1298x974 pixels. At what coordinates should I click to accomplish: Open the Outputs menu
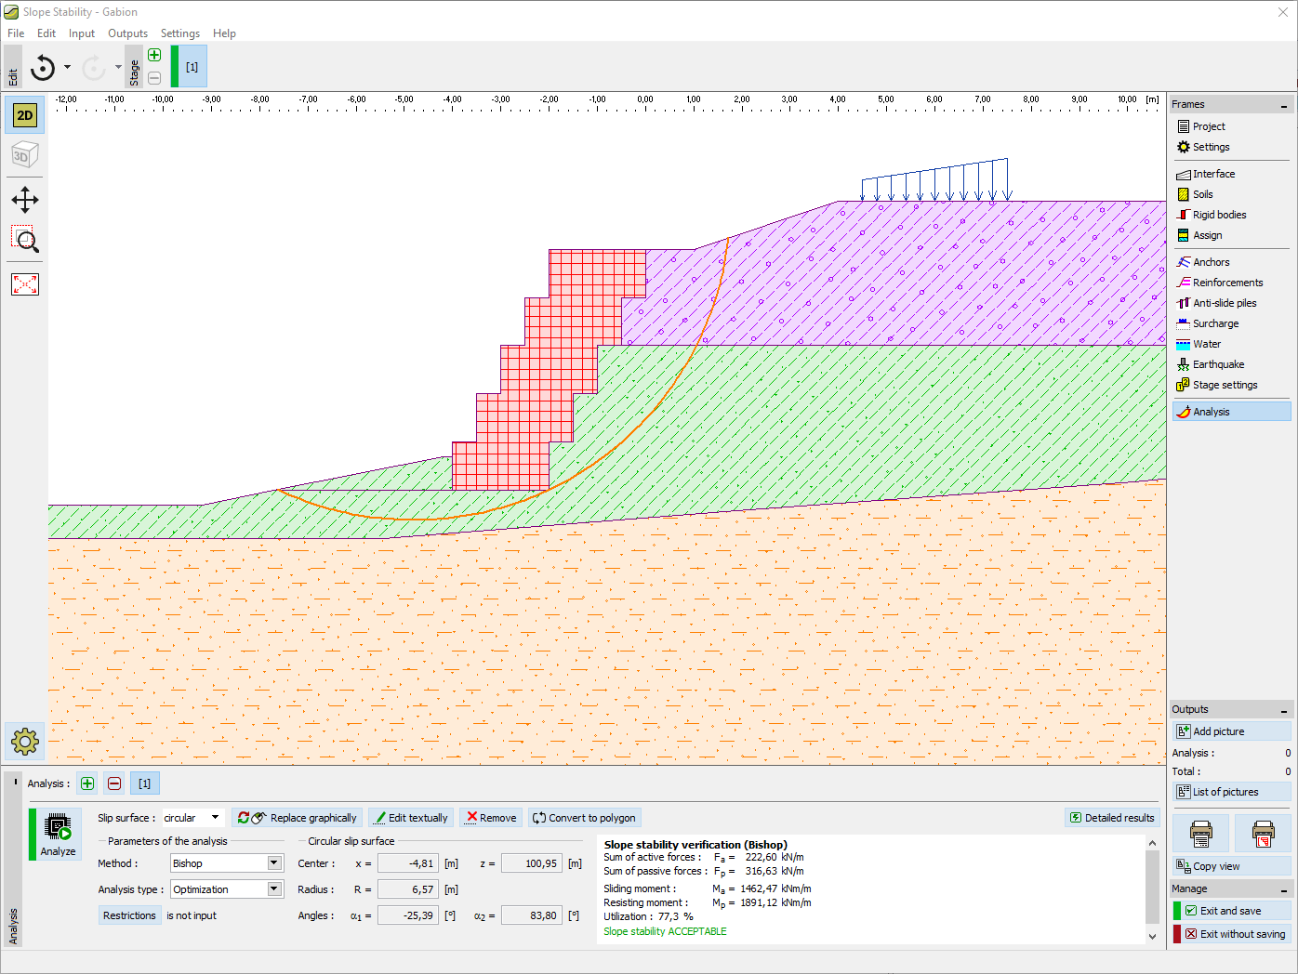(127, 33)
